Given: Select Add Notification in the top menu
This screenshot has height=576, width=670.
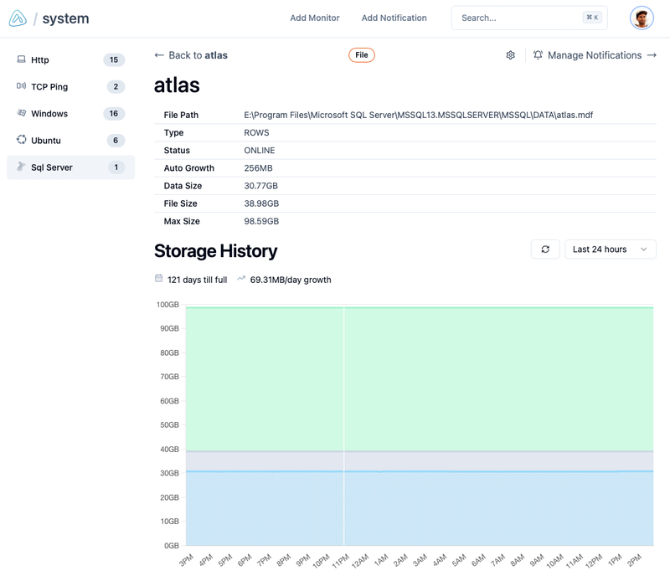Looking at the screenshot, I should point(394,18).
